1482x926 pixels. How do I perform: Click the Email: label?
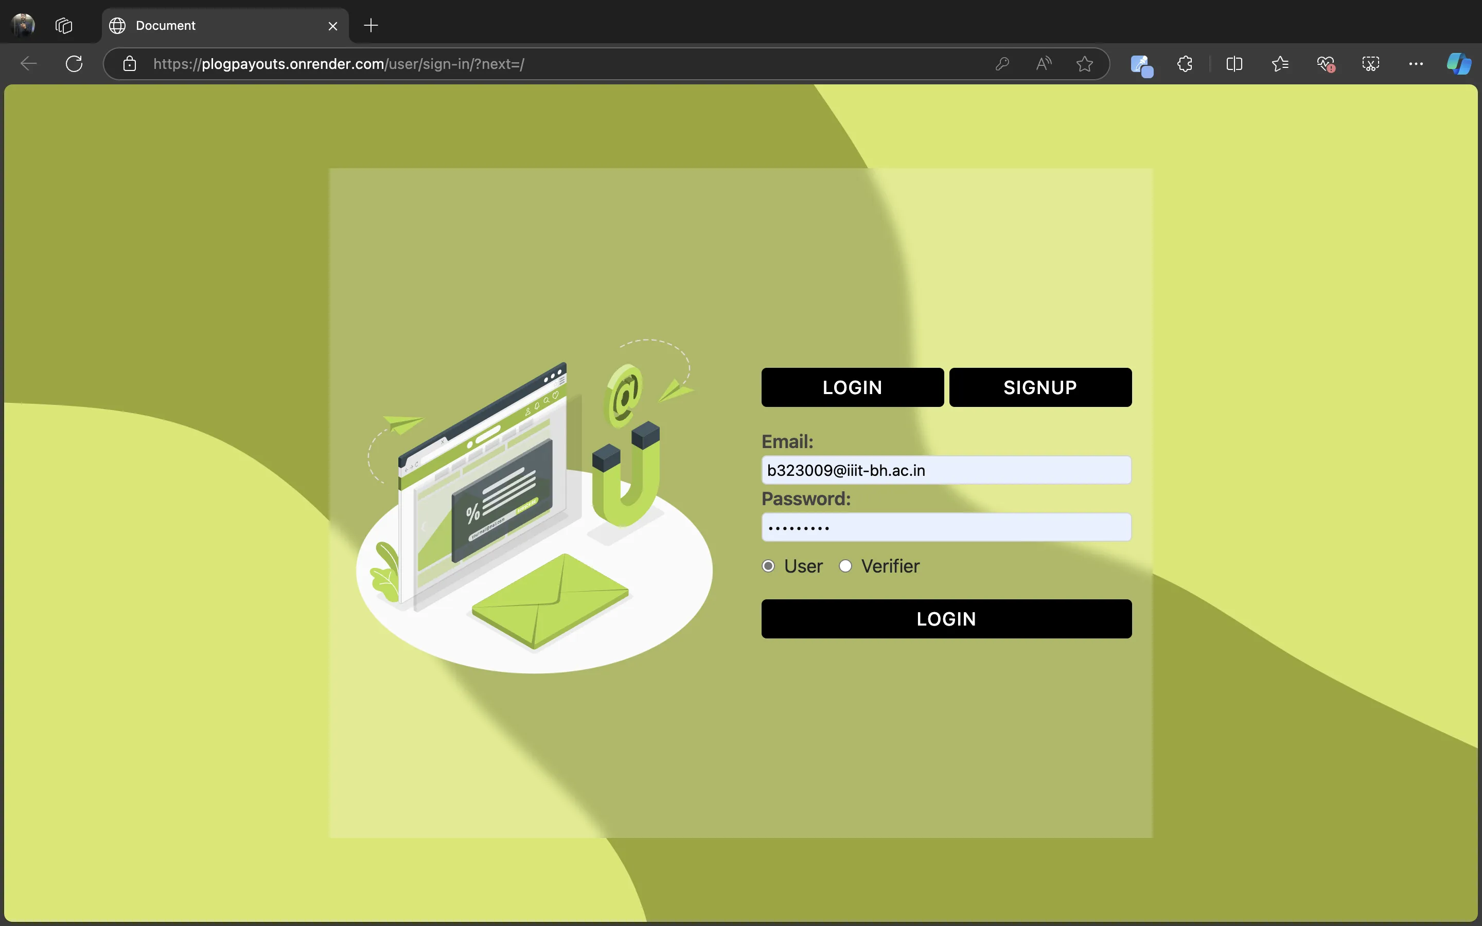tap(787, 441)
